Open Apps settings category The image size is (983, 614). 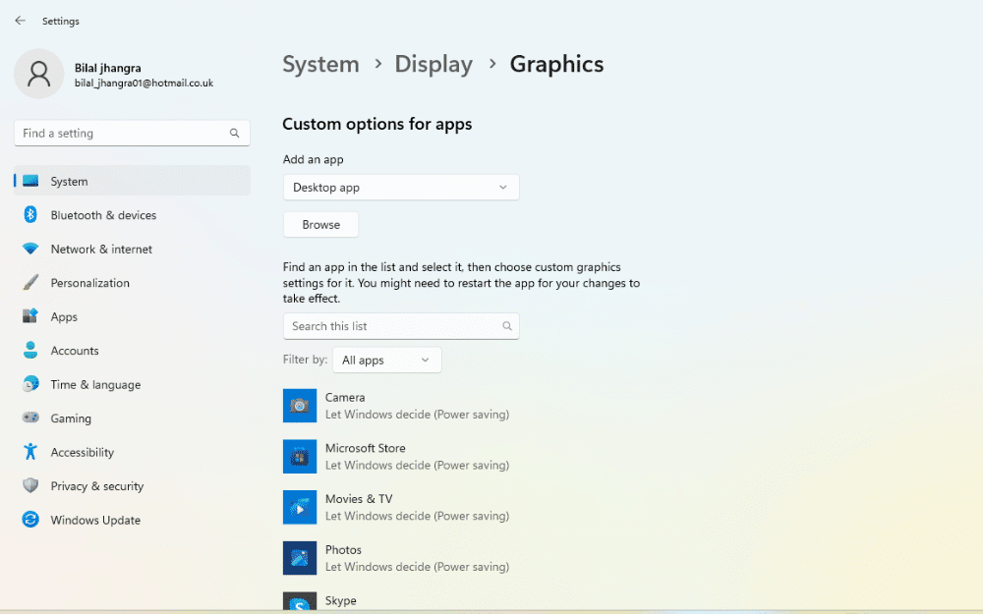pos(133,316)
